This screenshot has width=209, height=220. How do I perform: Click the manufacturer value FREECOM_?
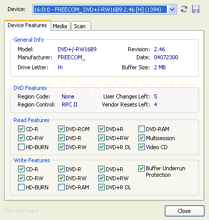point(71,57)
